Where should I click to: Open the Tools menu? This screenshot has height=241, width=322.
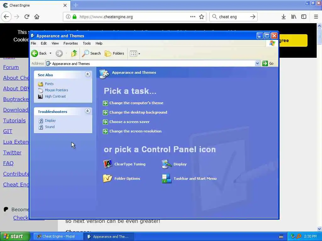click(87, 43)
